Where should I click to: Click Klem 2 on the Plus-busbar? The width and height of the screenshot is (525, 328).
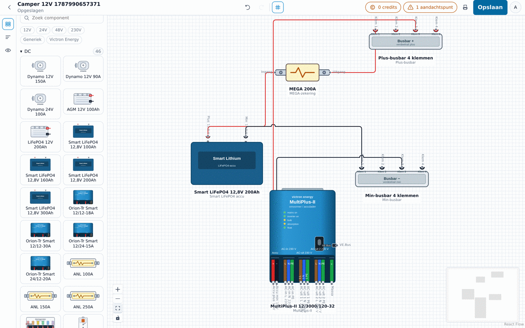point(396,30)
